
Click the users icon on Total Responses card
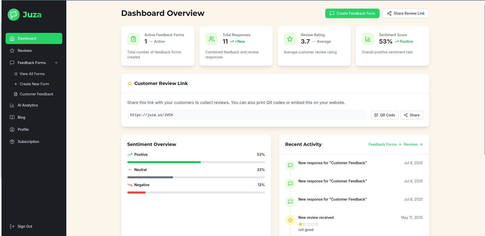point(212,39)
